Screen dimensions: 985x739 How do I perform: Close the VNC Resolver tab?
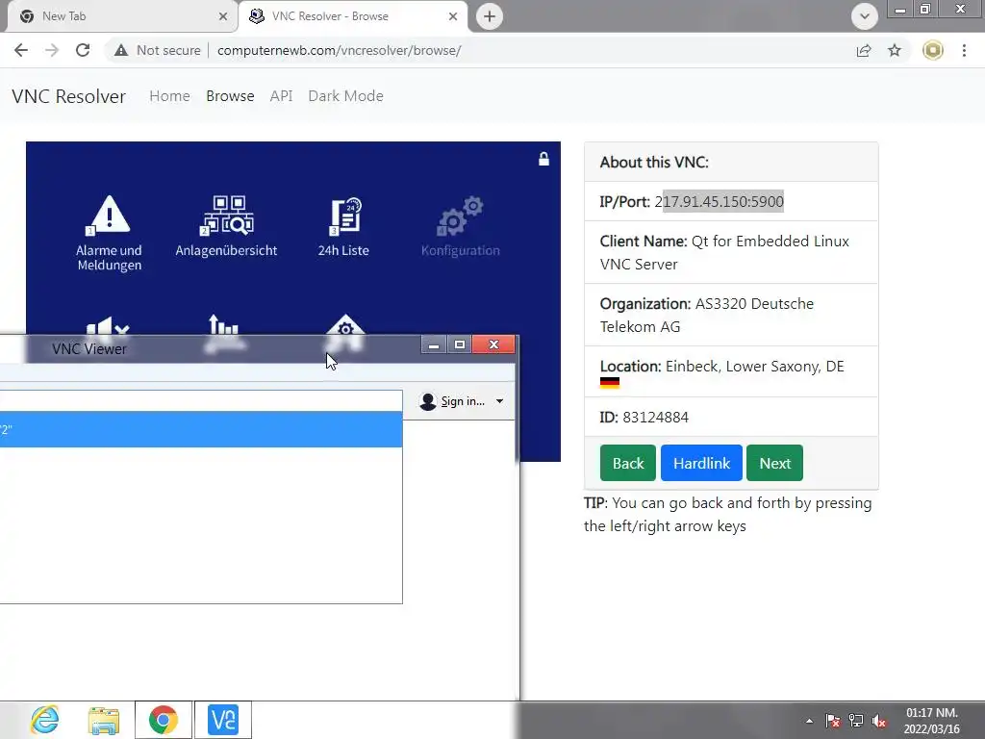pyautogui.click(x=453, y=16)
